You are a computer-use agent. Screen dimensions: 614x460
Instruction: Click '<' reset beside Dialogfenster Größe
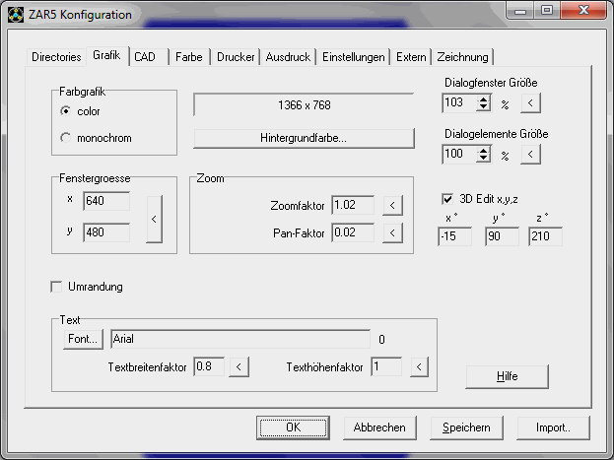530,101
